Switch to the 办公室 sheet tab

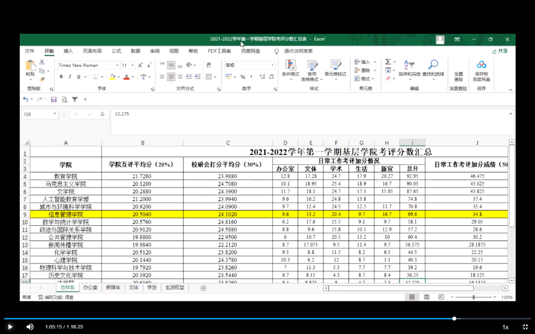pyautogui.click(x=90, y=288)
